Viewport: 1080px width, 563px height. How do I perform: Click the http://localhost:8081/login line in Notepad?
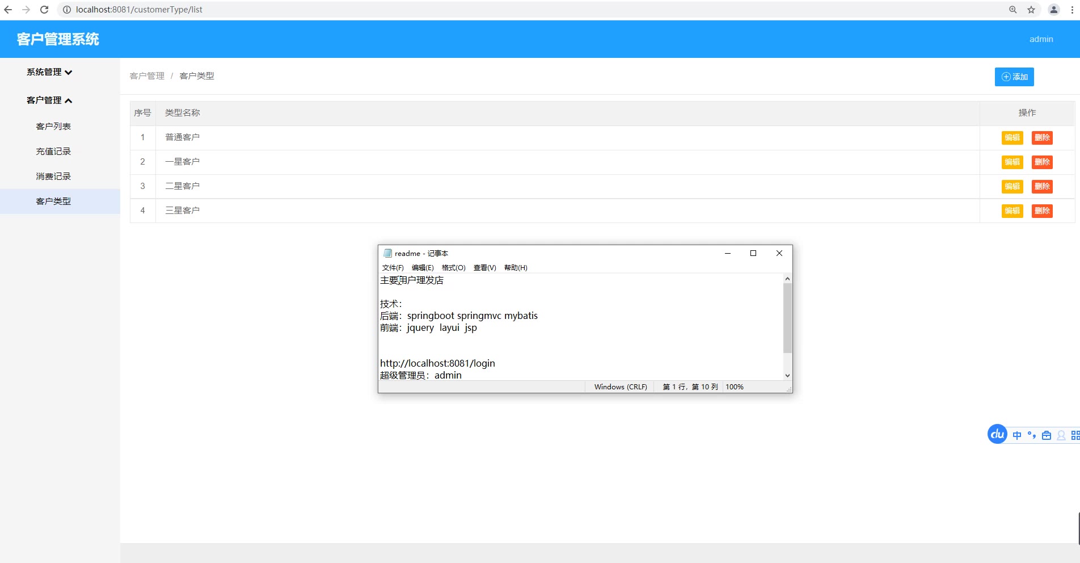point(437,363)
